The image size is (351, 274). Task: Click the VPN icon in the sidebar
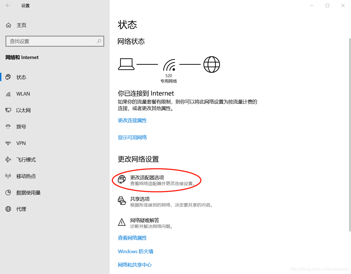[x=8, y=143]
